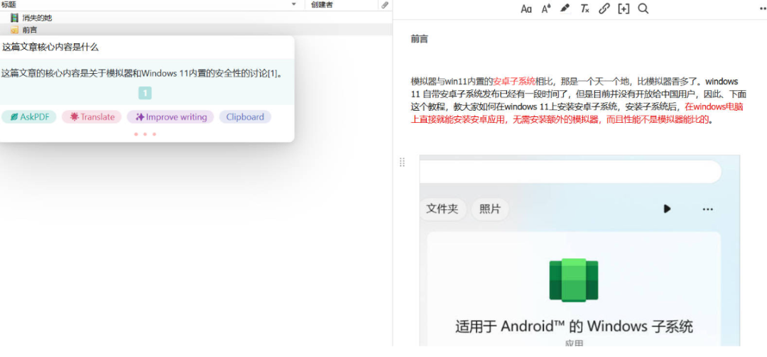Click the green Android subsystem logo
This screenshot has width=767, height=357.
(573, 280)
